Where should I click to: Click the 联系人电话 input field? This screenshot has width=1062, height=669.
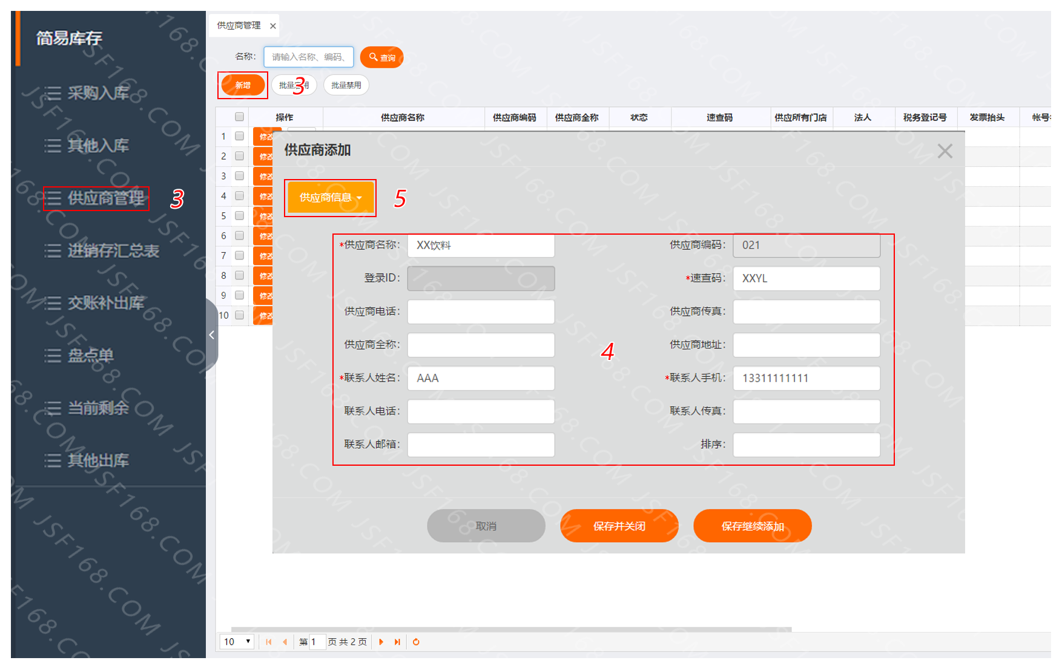click(481, 411)
